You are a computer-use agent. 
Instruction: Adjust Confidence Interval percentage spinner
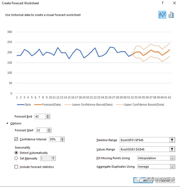point(62,139)
